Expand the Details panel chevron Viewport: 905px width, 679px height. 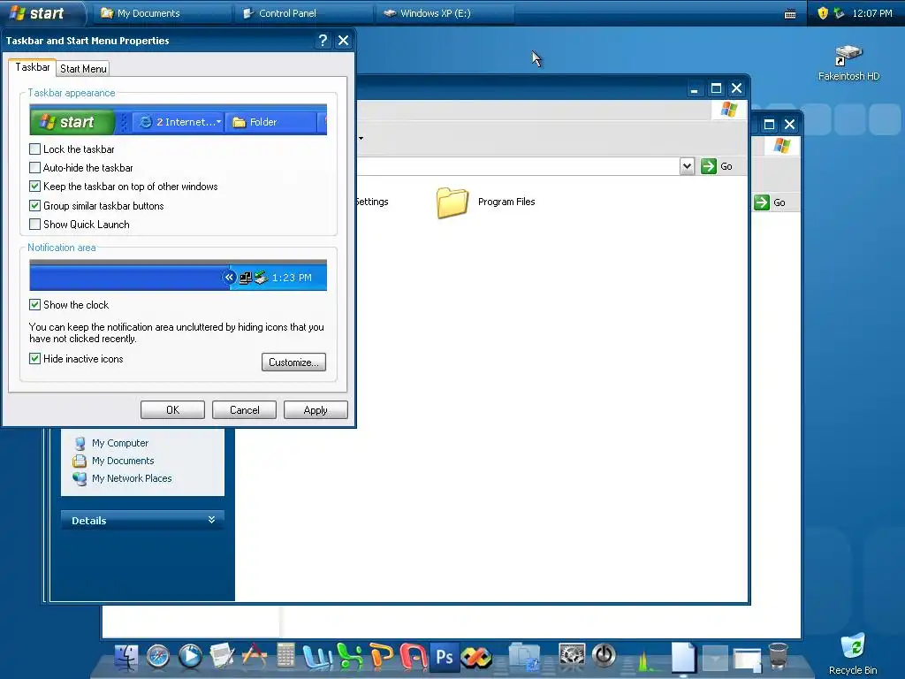coord(212,520)
